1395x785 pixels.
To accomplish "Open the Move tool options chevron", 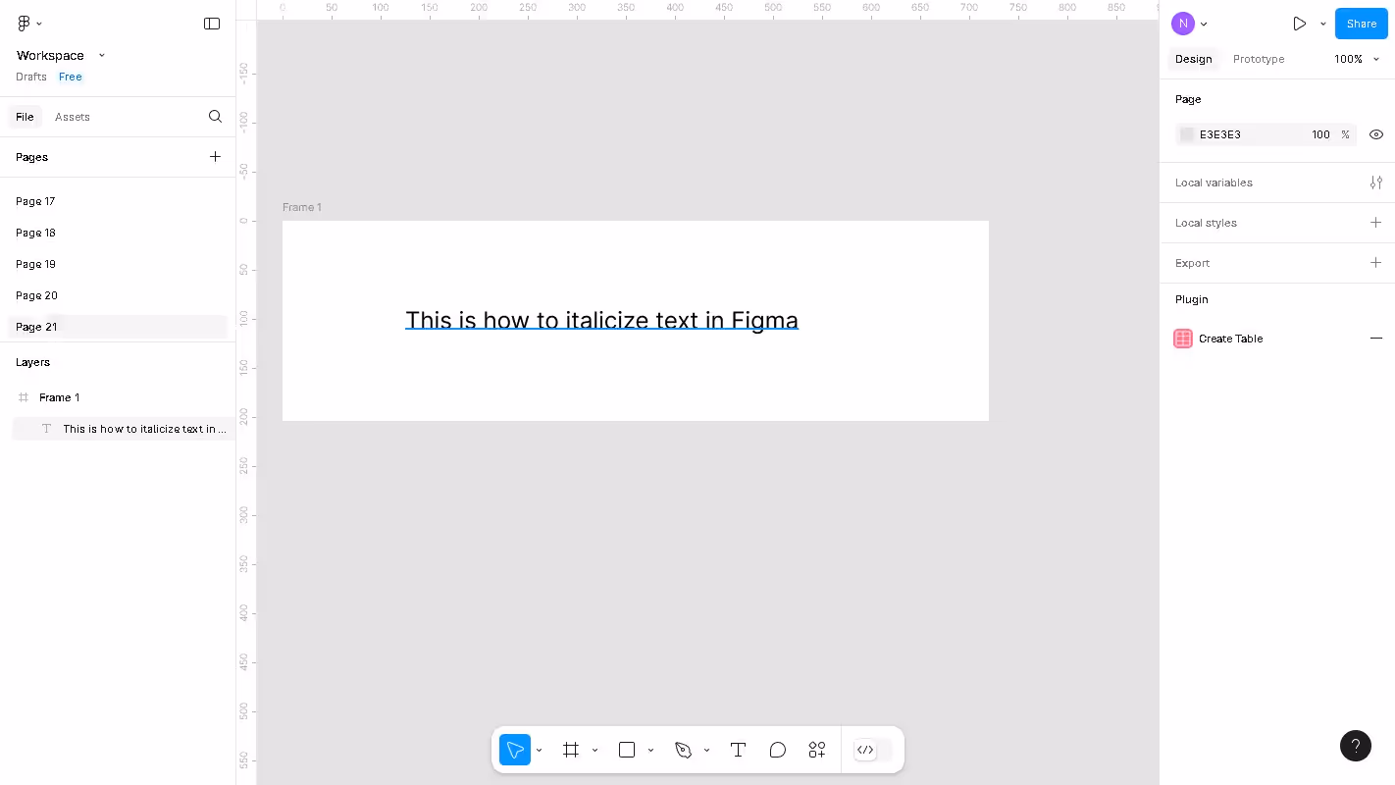I will [539, 751].
